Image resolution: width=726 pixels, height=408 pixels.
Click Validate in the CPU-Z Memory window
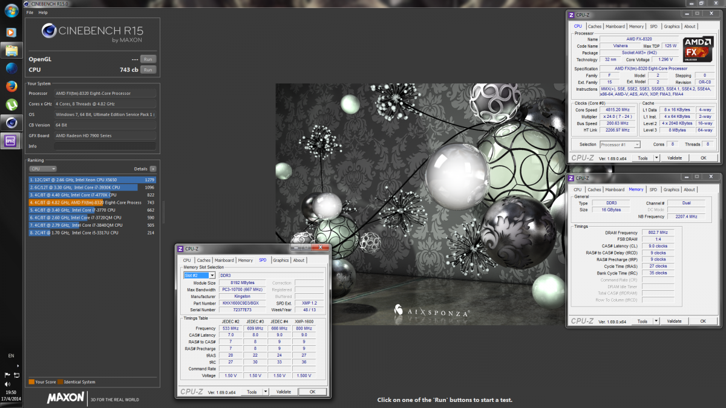(674, 322)
